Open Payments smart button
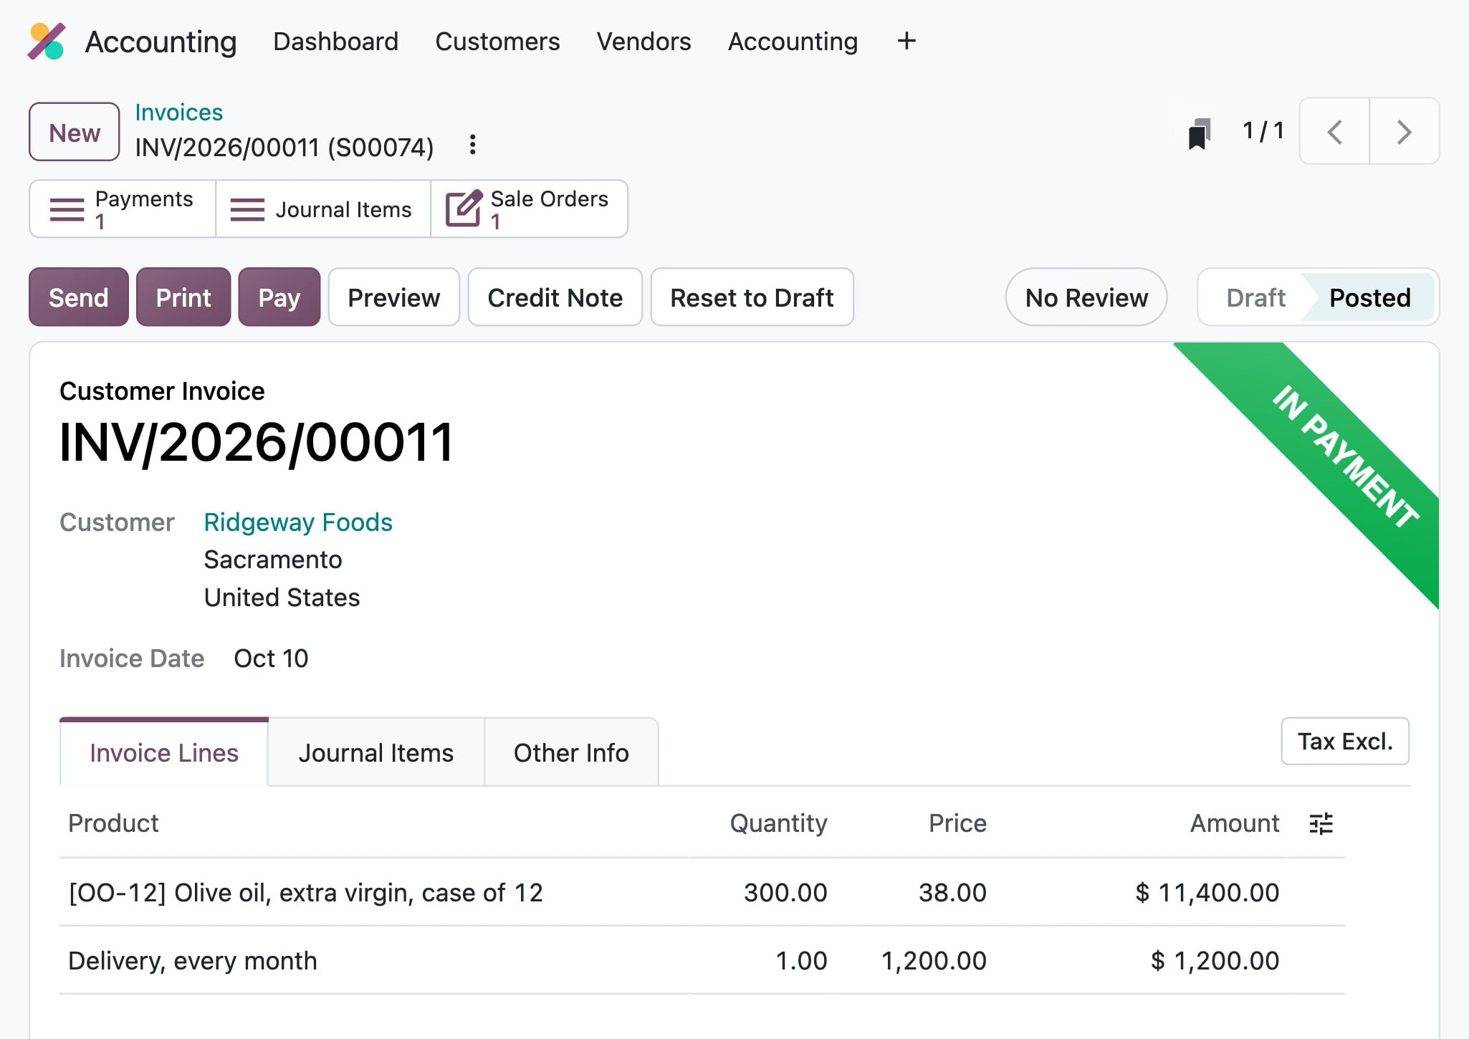This screenshot has width=1469, height=1039. click(123, 209)
